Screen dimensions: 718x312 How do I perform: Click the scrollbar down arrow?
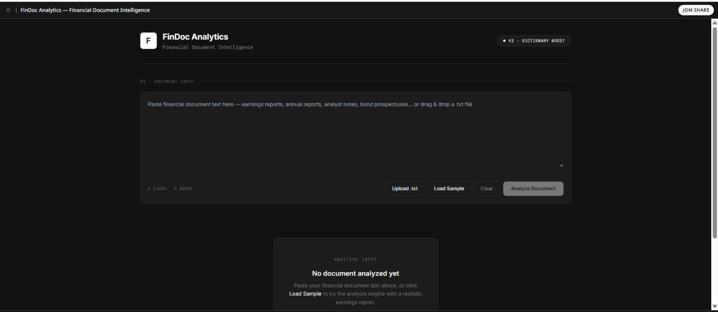tap(714, 307)
